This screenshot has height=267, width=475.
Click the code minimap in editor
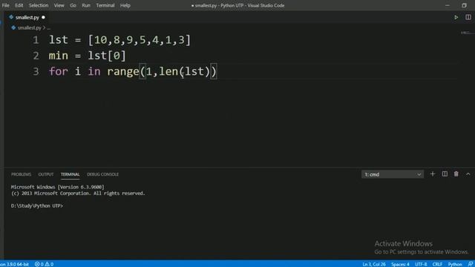[467, 33]
